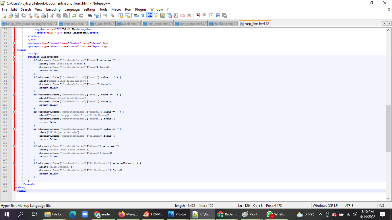Open Paint from the taskbar

point(250,214)
